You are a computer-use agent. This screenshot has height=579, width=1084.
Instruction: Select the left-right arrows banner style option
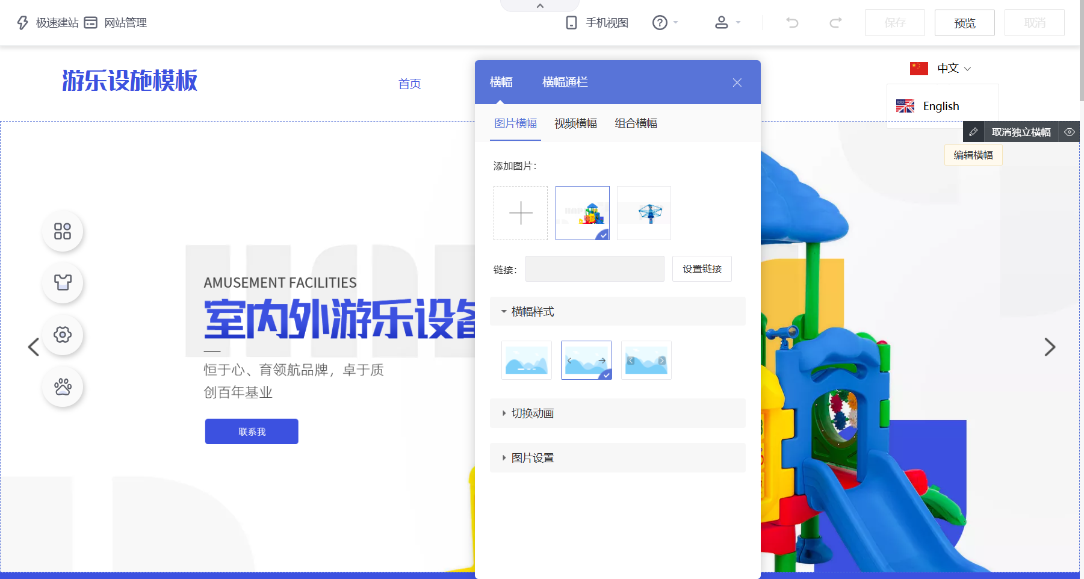(x=586, y=359)
